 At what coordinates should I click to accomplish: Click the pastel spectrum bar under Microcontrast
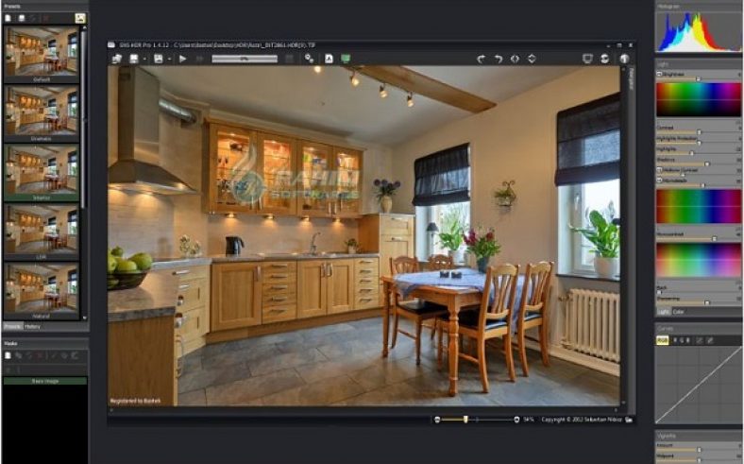tap(699, 260)
